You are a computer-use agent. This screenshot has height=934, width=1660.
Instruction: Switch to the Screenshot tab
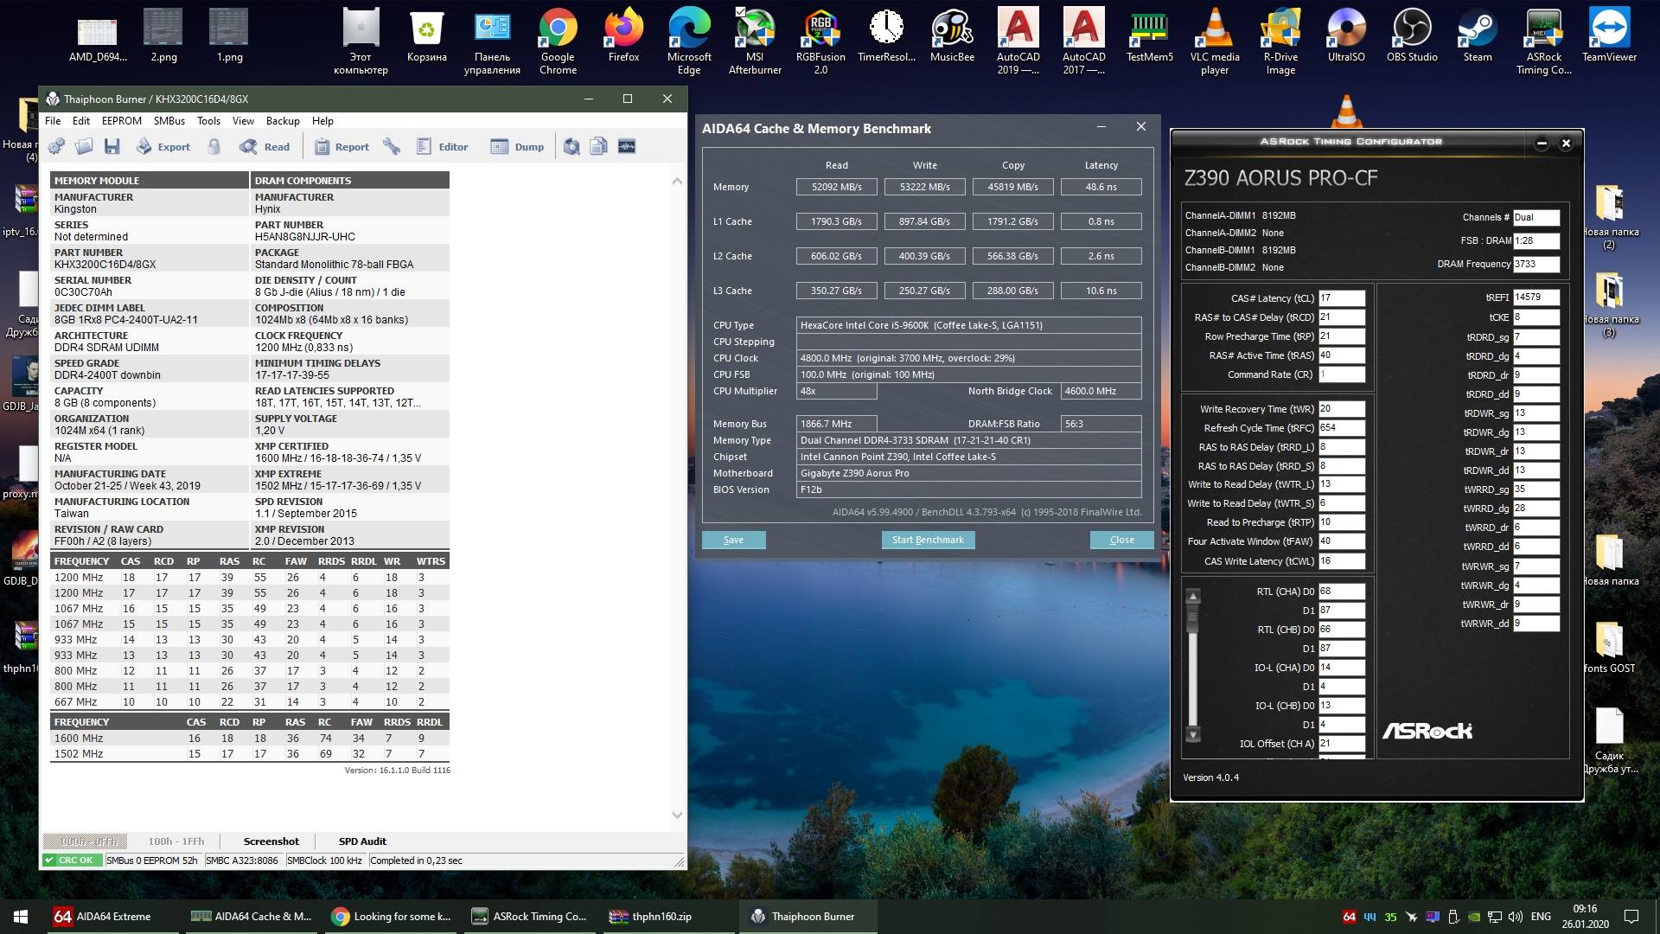click(271, 841)
